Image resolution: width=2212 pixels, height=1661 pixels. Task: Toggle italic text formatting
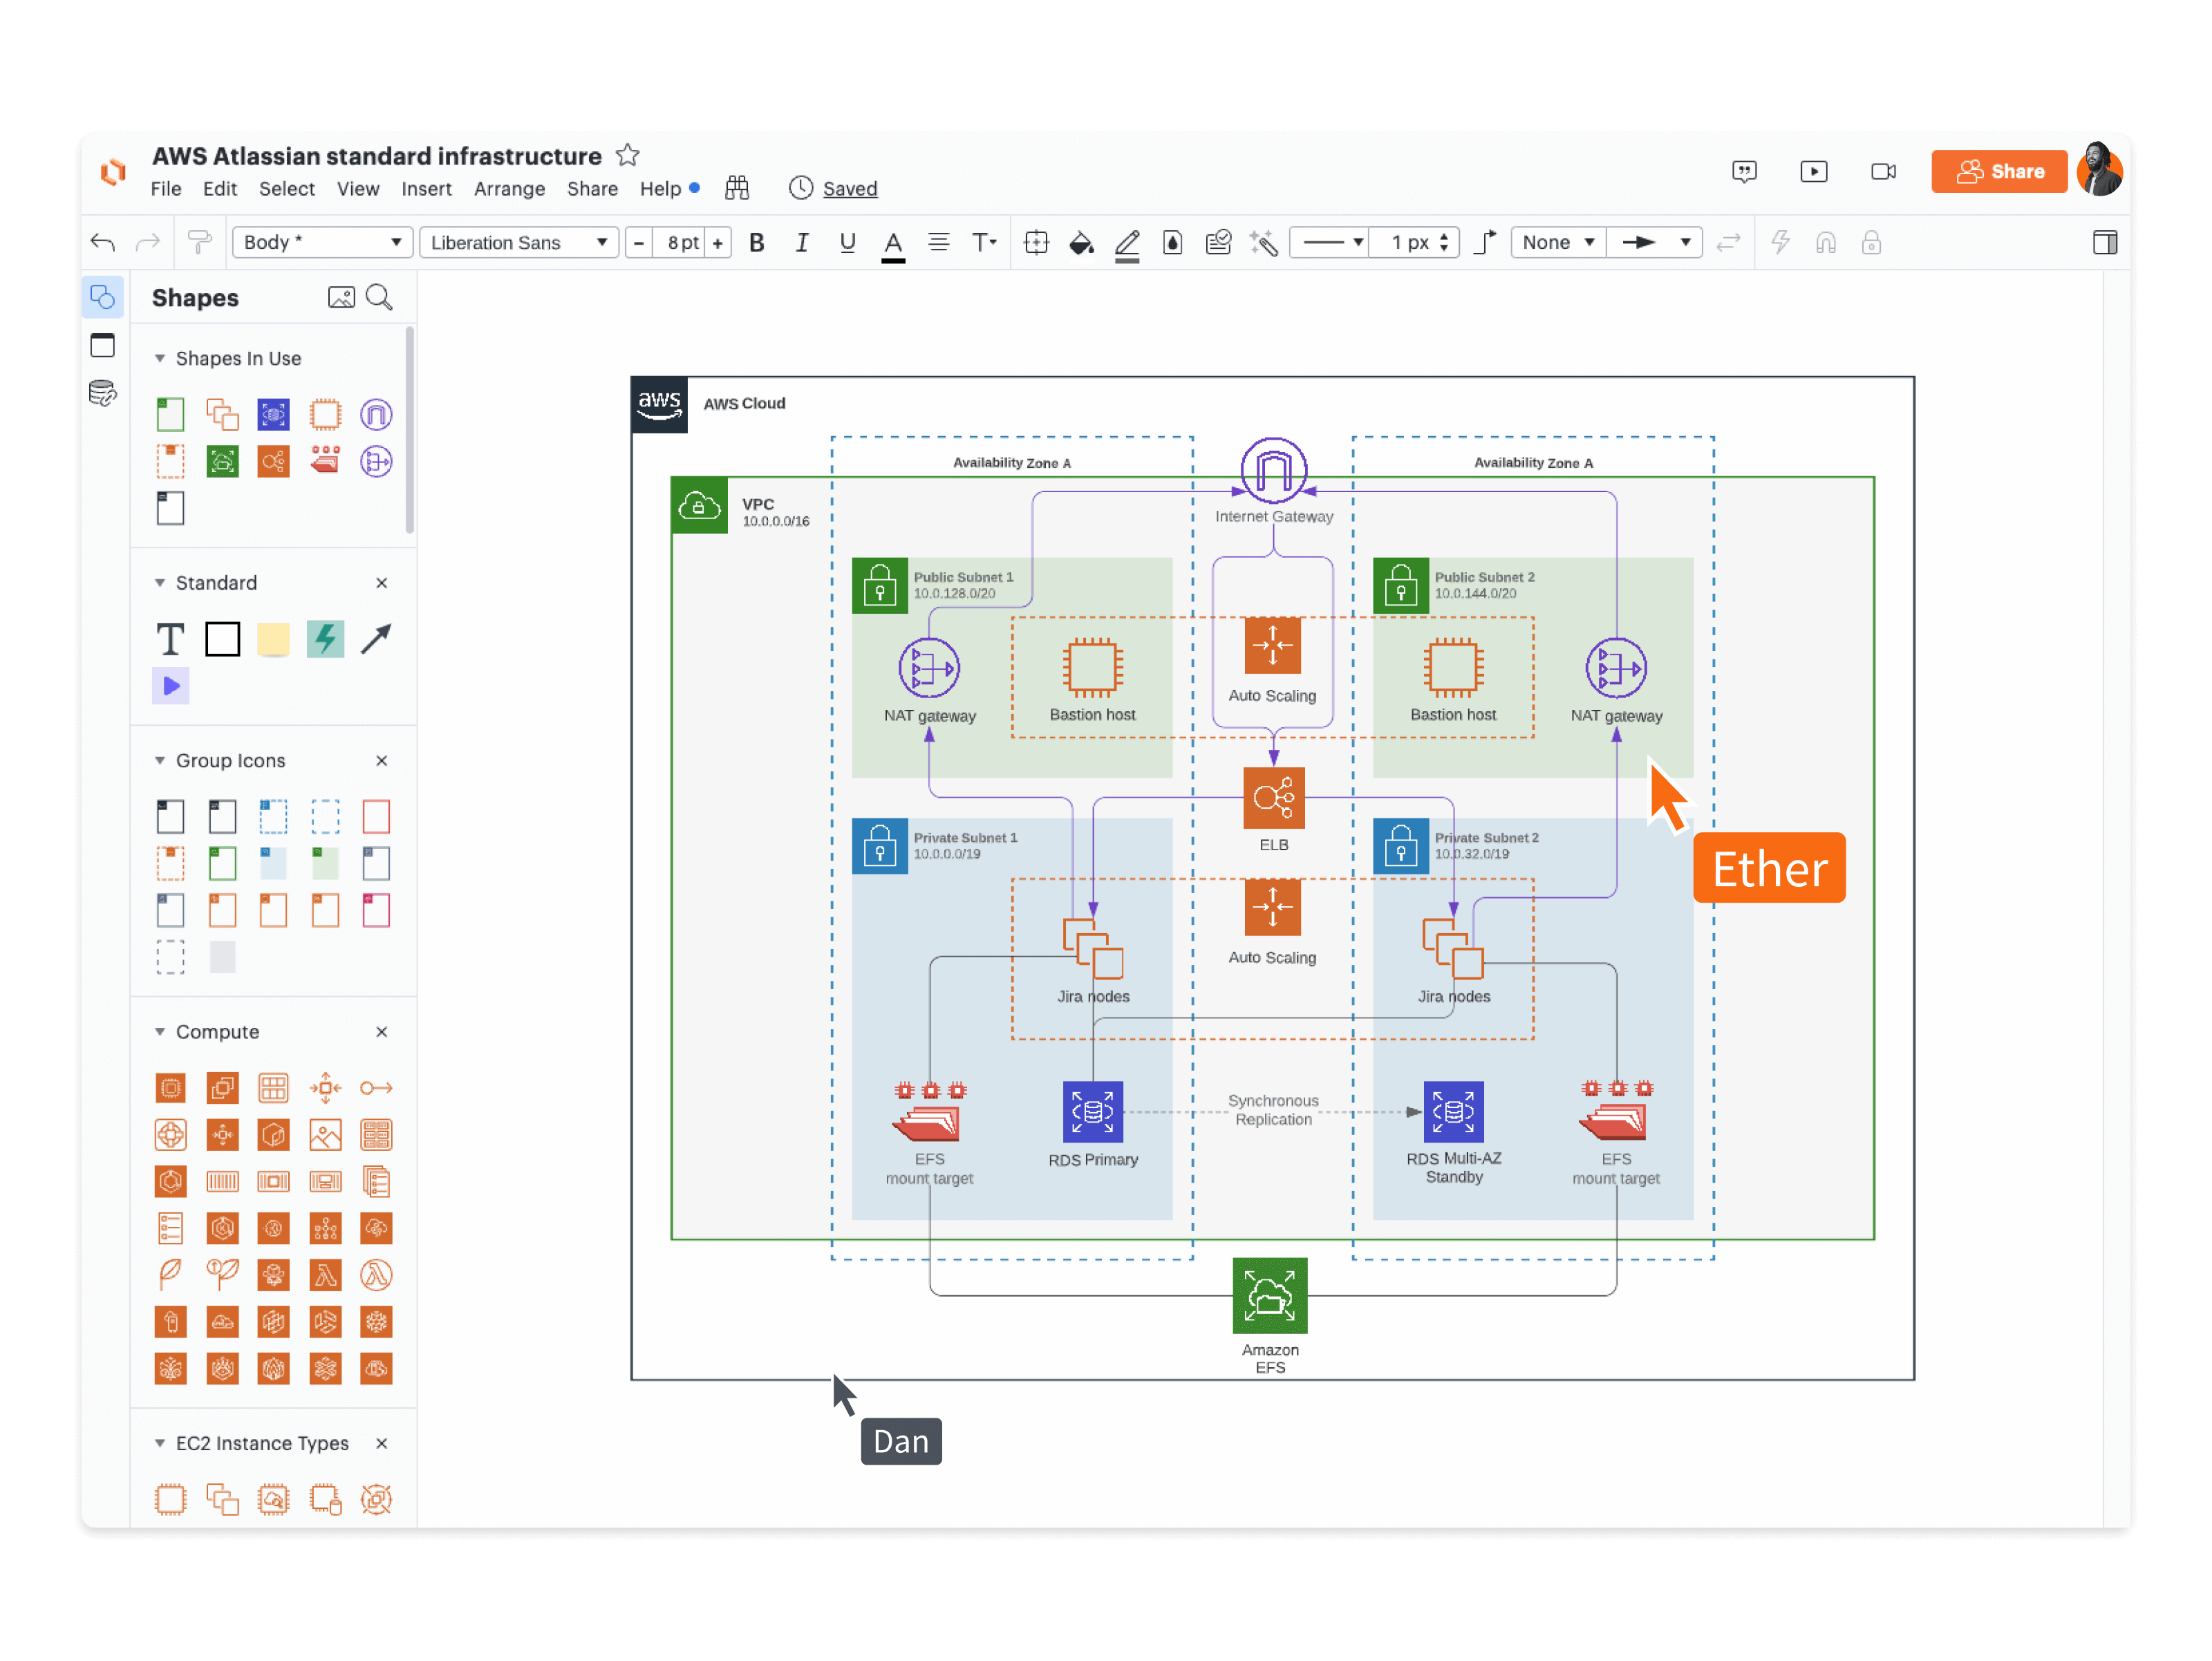pos(802,243)
